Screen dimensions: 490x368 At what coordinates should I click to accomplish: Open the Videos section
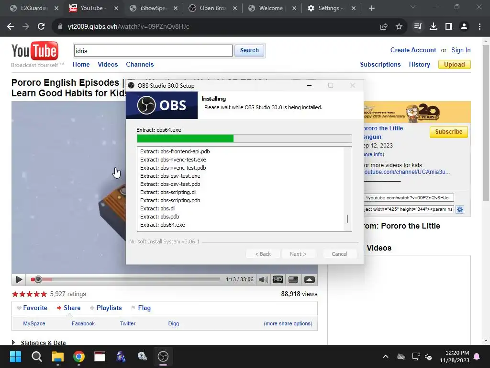[x=108, y=65]
